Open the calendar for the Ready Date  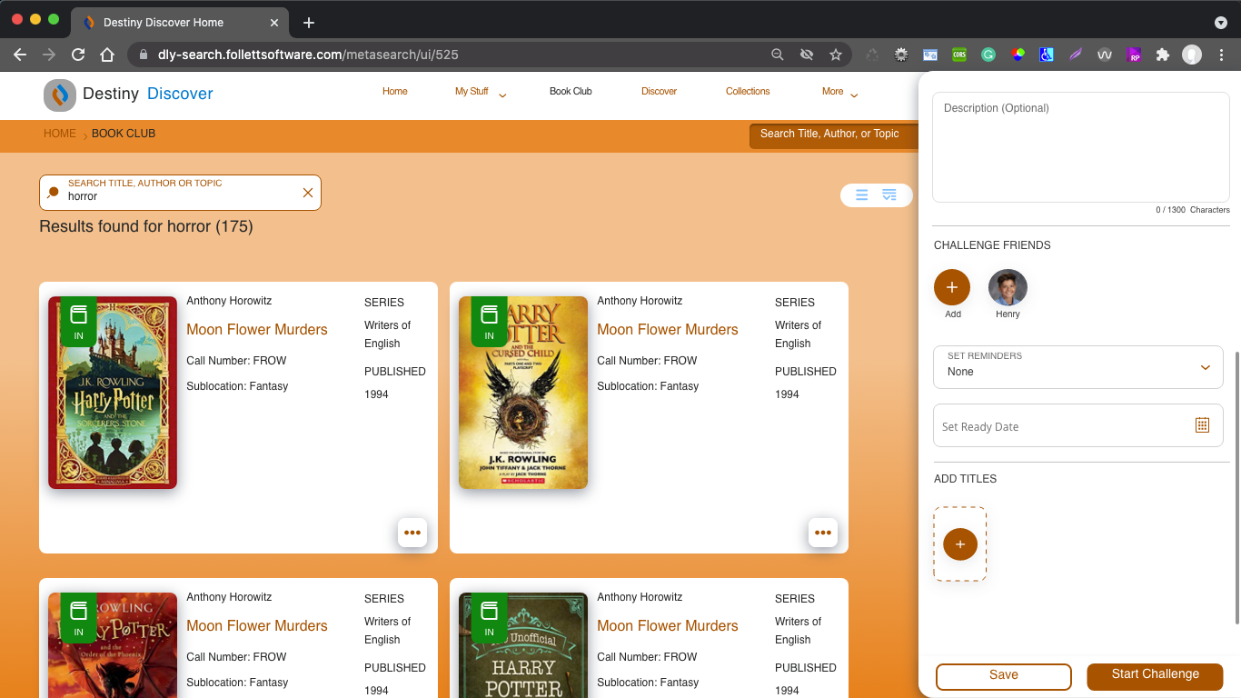point(1202,425)
